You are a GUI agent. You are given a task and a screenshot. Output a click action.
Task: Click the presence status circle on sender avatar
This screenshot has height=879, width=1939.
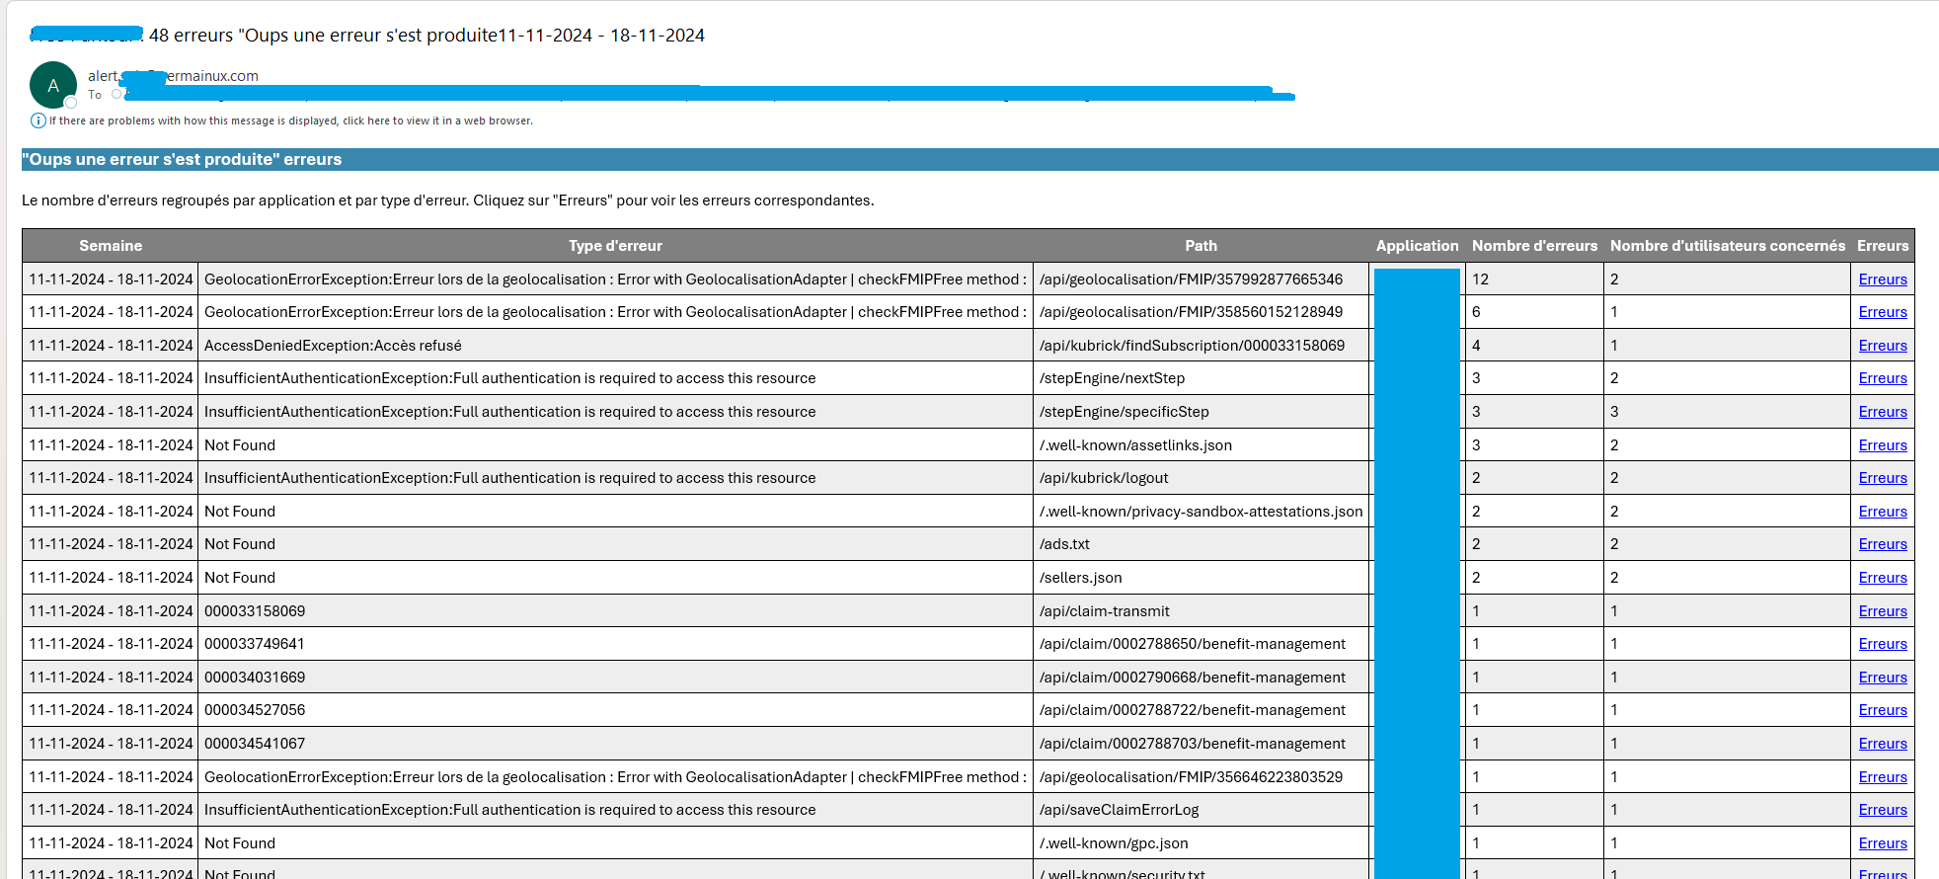click(x=71, y=103)
